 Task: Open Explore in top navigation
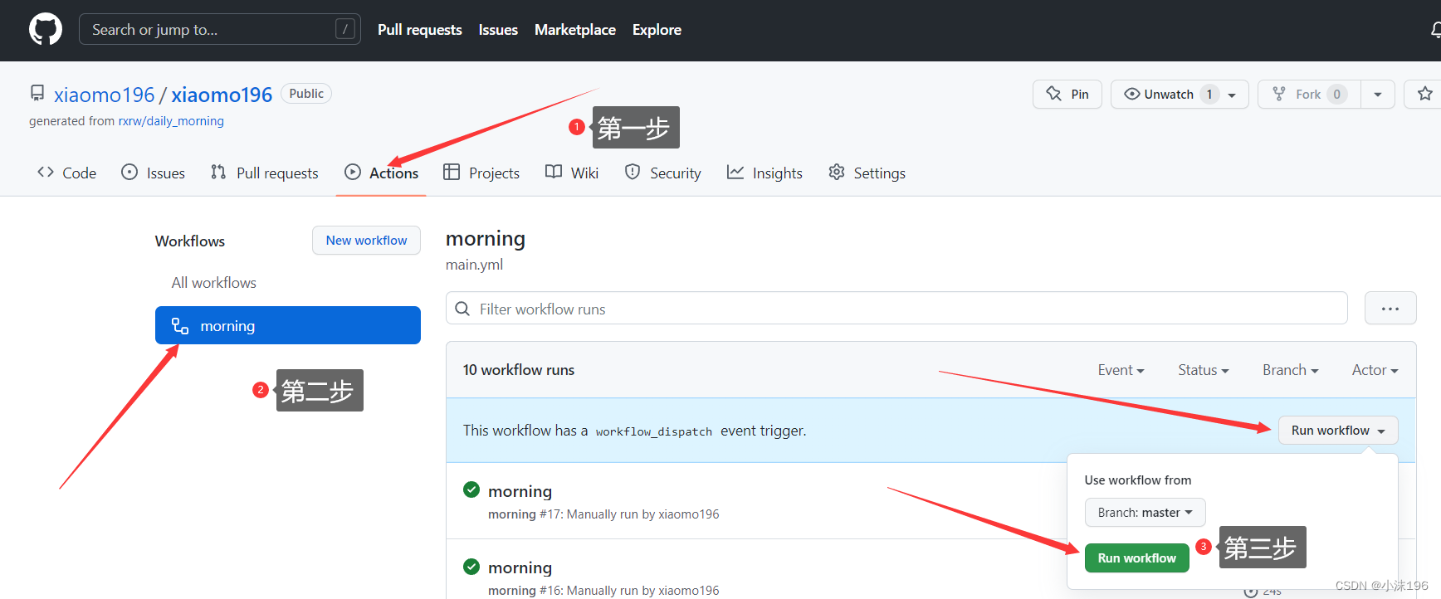657,30
